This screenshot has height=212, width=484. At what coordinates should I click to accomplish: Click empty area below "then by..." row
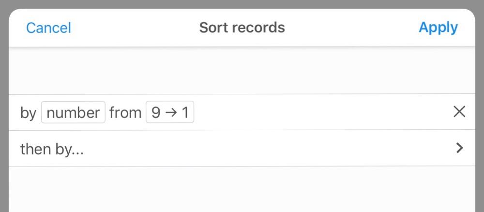coord(242,190)
